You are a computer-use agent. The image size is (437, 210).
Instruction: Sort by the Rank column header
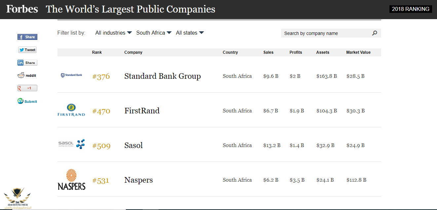(x=97, y=52)
